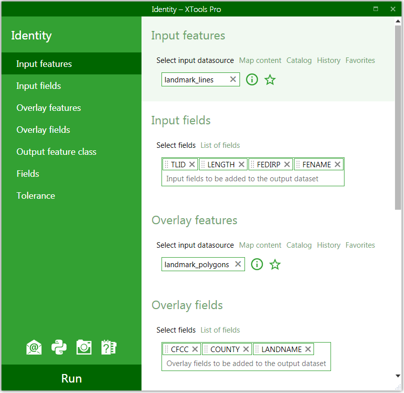This screenshot has height=393, width=404.
Task: Grab the LENGTH tag drag handle
Action: click(x=203, y=164)
